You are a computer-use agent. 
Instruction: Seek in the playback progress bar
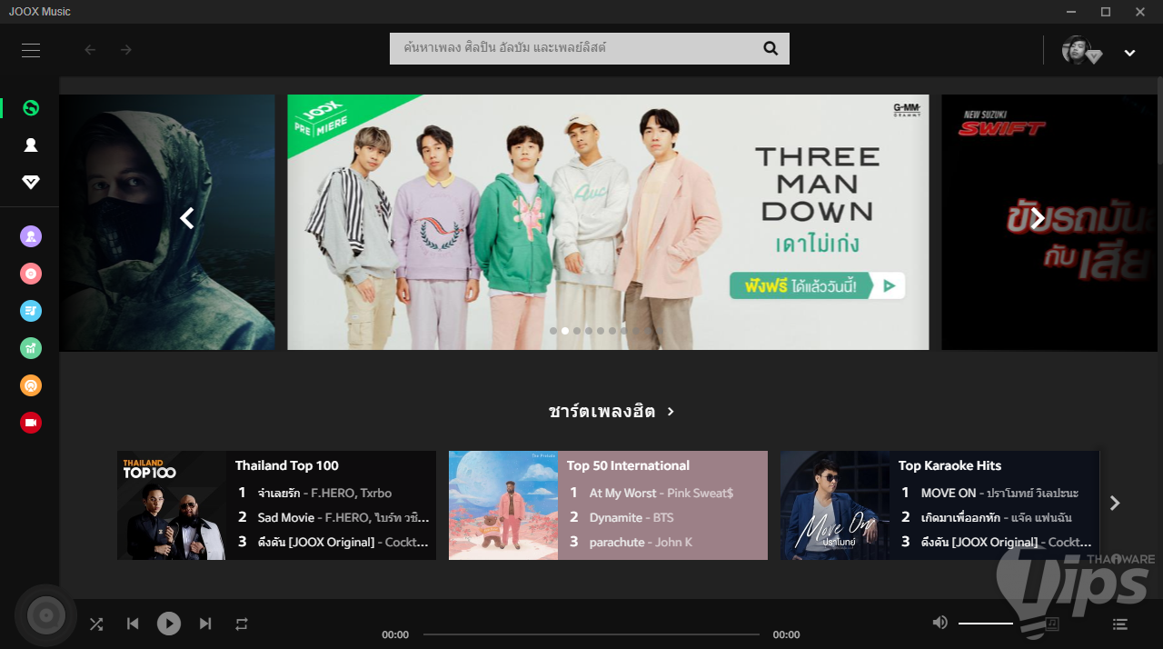pyautogui.click(x=591, y=634)
